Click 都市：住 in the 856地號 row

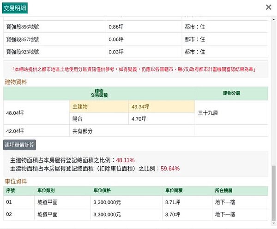coord(195,27)
